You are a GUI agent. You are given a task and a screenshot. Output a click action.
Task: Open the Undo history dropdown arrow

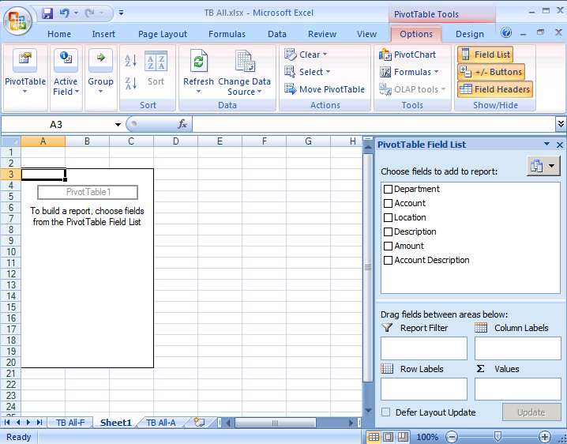(x=76, y=13)
